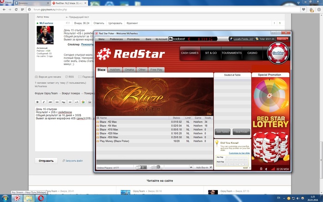Click the insert image editor button

[90, 102]
